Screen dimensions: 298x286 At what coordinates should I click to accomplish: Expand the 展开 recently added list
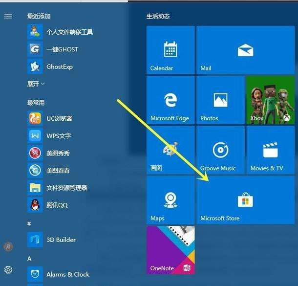pyautogui.click(x=36, y=84)
